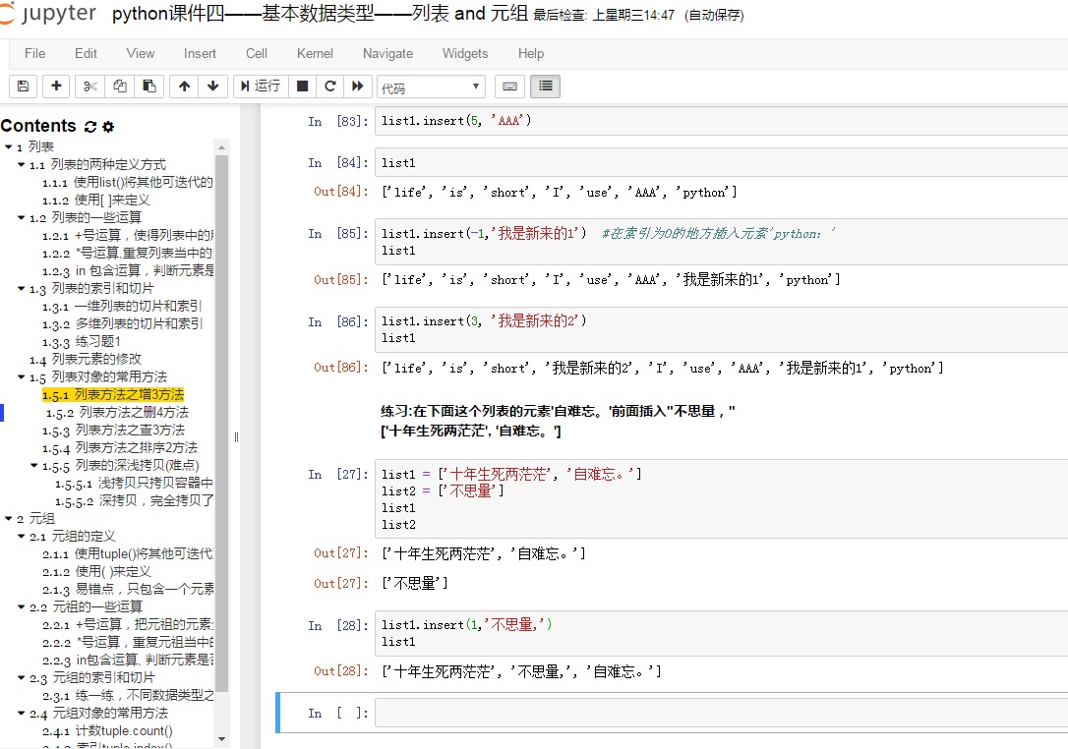Screen dimensions: 1068x749
Task: Open the View menu
Action: pos(141,53)
